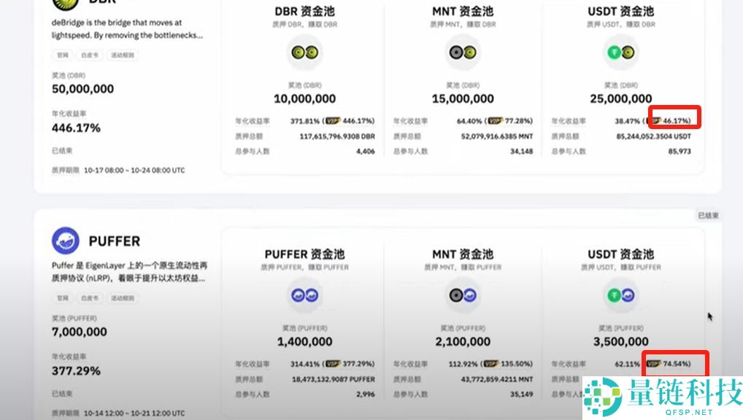The width and height of the screenshot is (743, 420).
Task: Select MNT 资金池 heading with 质押 MNT 赚取 DBR
Action: (463, 12)
